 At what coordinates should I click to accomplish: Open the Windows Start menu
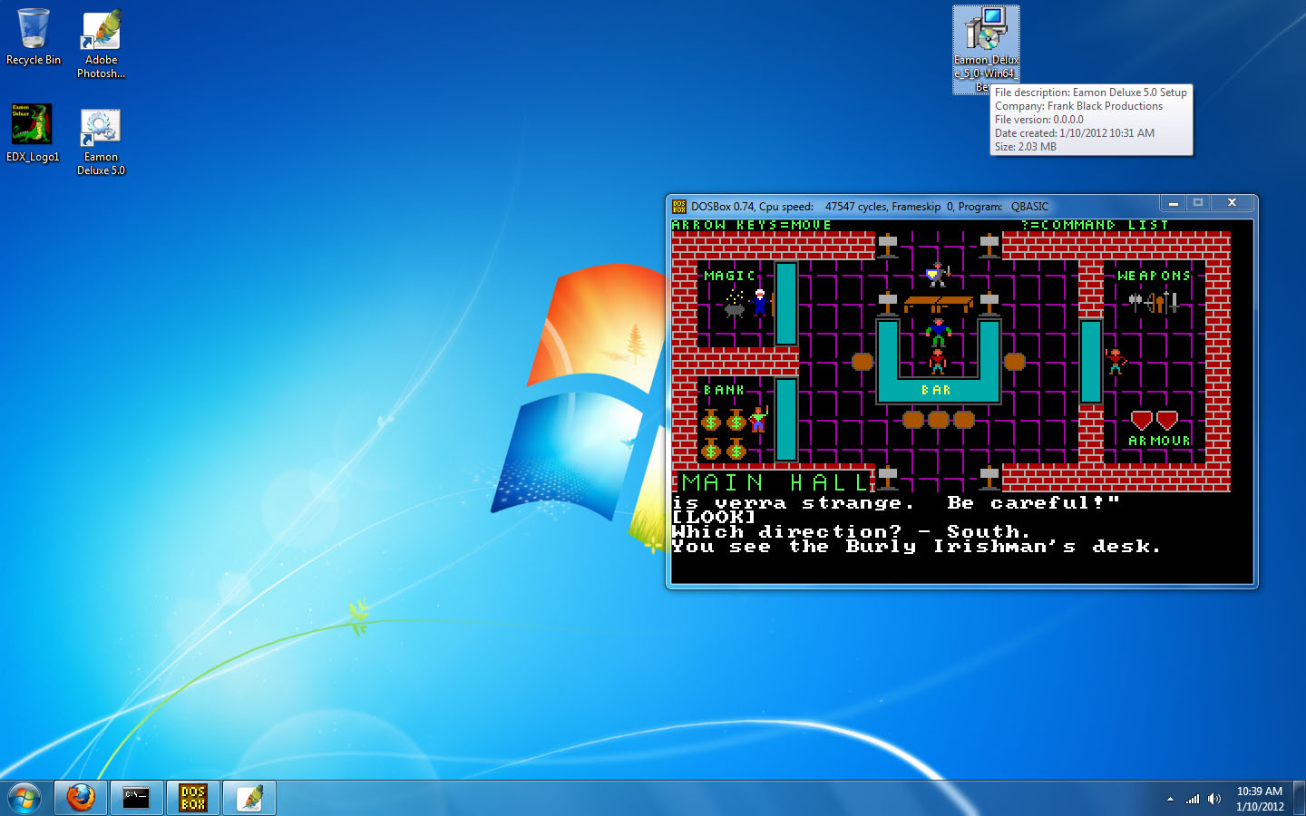click(24, 798)
